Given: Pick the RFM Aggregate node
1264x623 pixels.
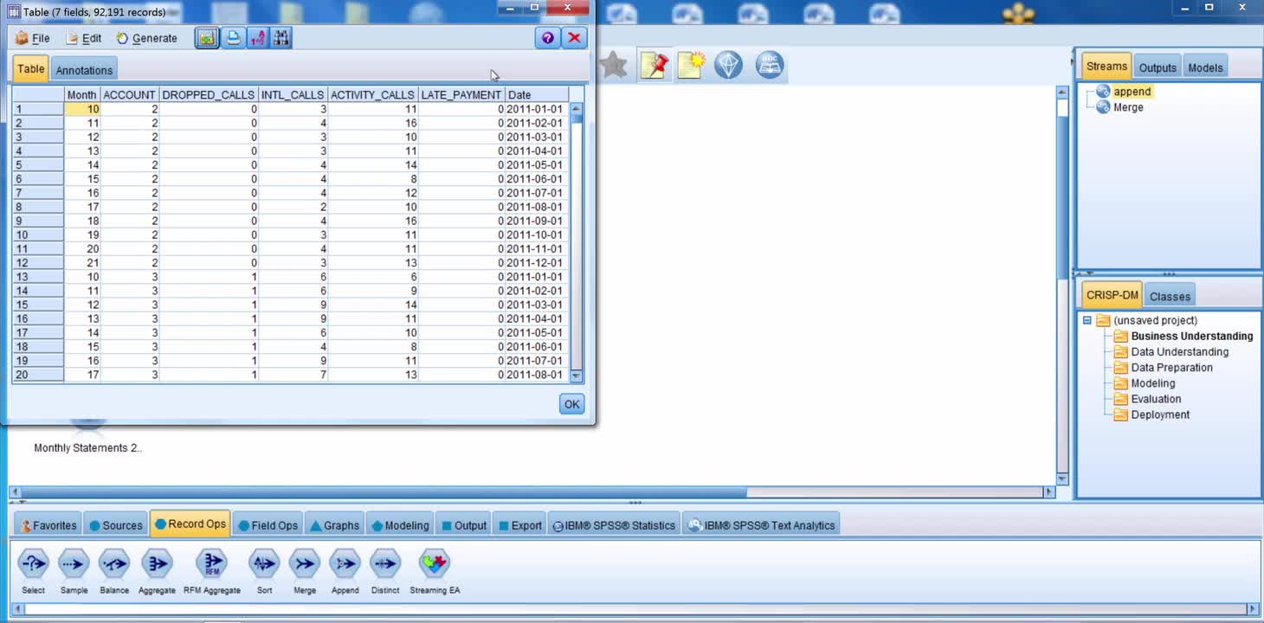Looking at the screenshot, I should (211, 564).
